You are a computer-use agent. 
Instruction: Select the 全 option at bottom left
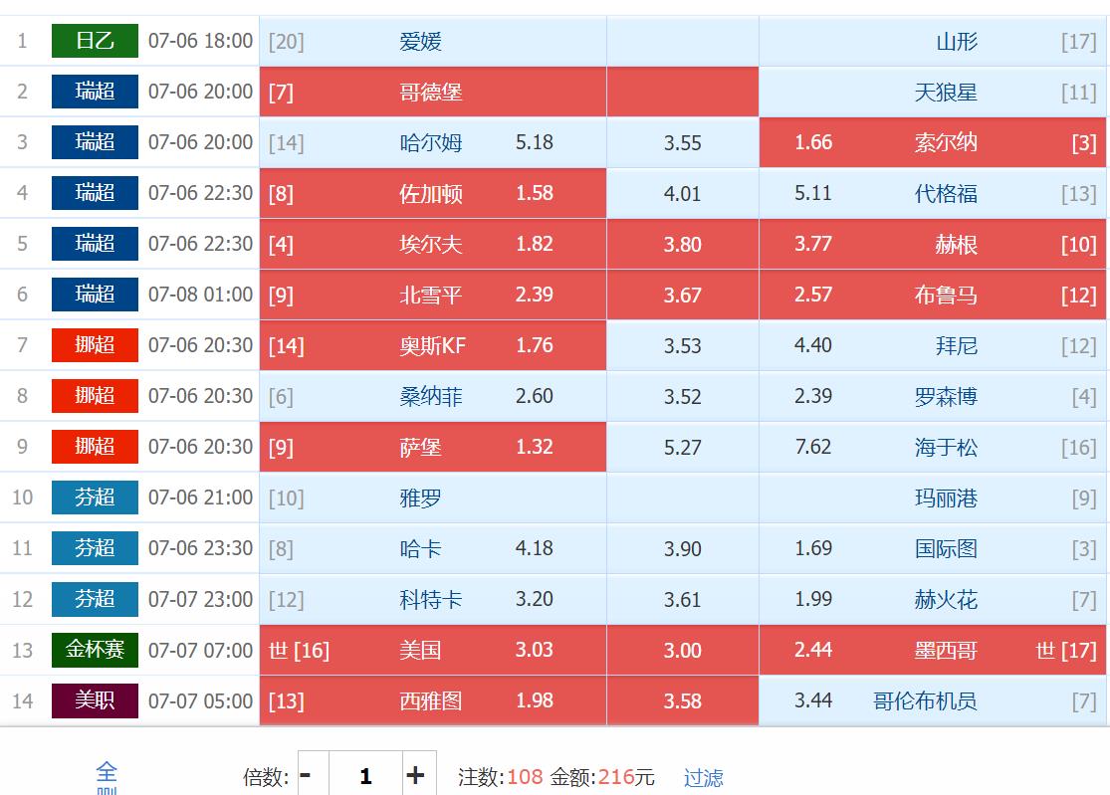coord(107,770)
